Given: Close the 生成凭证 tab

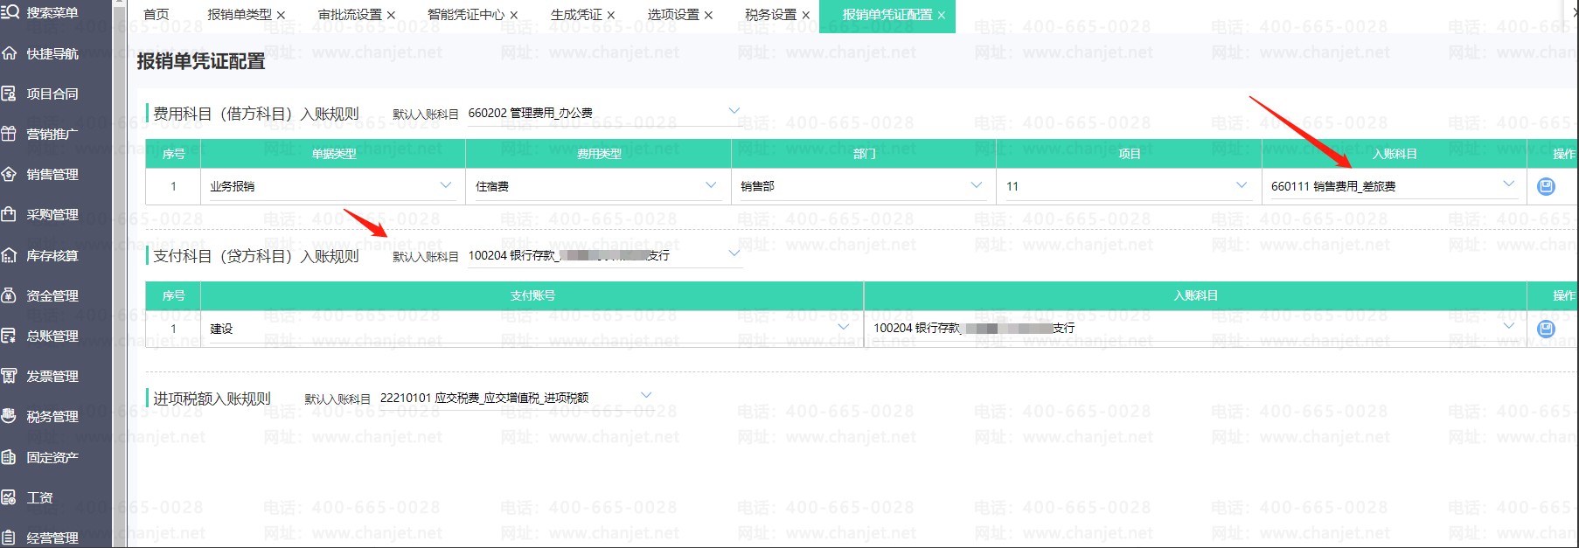Looking at the screenshot, I should click(x=611, y=15).
